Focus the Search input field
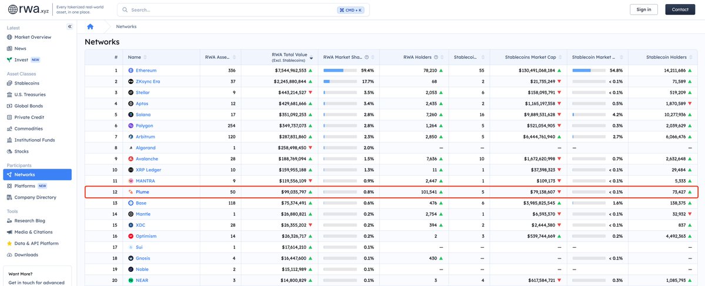This screenshot has height=286, width=705. tap(243, 10)
